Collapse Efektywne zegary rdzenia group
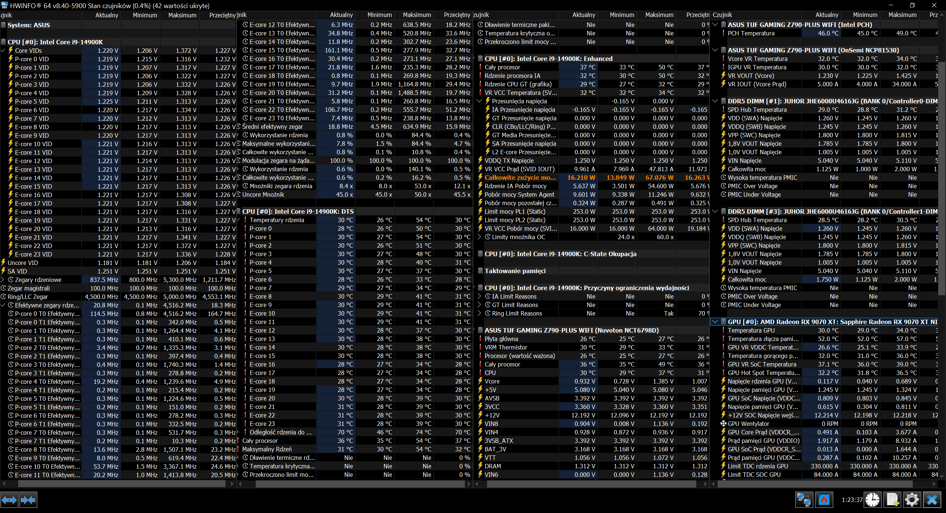This screenshot has width=946, height=513. click(3, 305)
